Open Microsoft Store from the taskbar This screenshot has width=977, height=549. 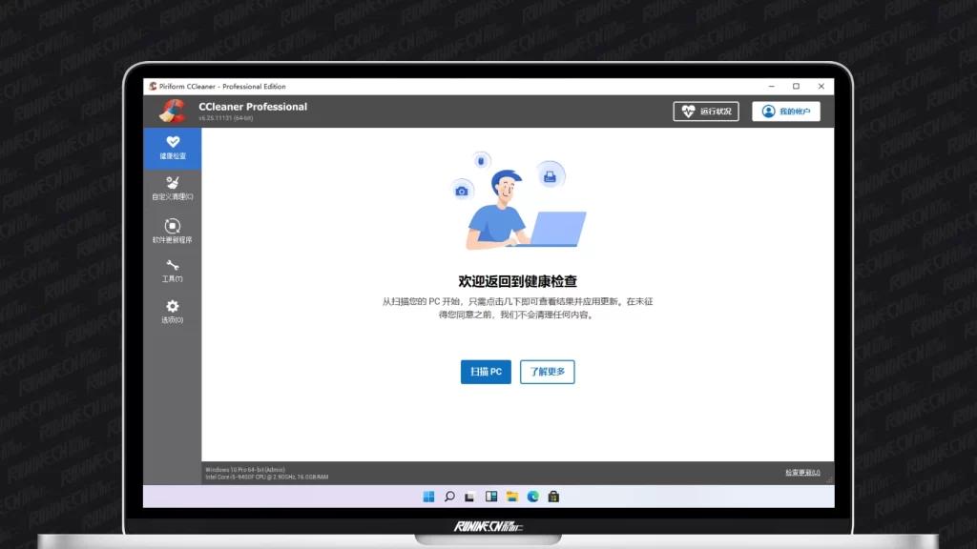pyautogui.click(x=553, y=497)
